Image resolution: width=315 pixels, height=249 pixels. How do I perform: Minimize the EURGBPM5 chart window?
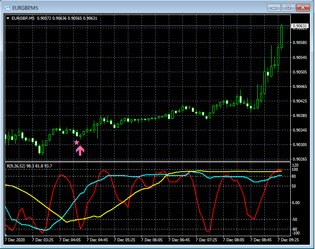(x=275, y=7)
